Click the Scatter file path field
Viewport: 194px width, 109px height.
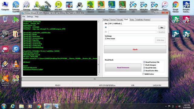point(133,32)
